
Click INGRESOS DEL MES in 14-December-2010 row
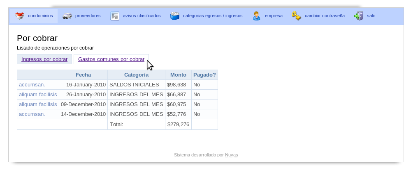(136, 114)
